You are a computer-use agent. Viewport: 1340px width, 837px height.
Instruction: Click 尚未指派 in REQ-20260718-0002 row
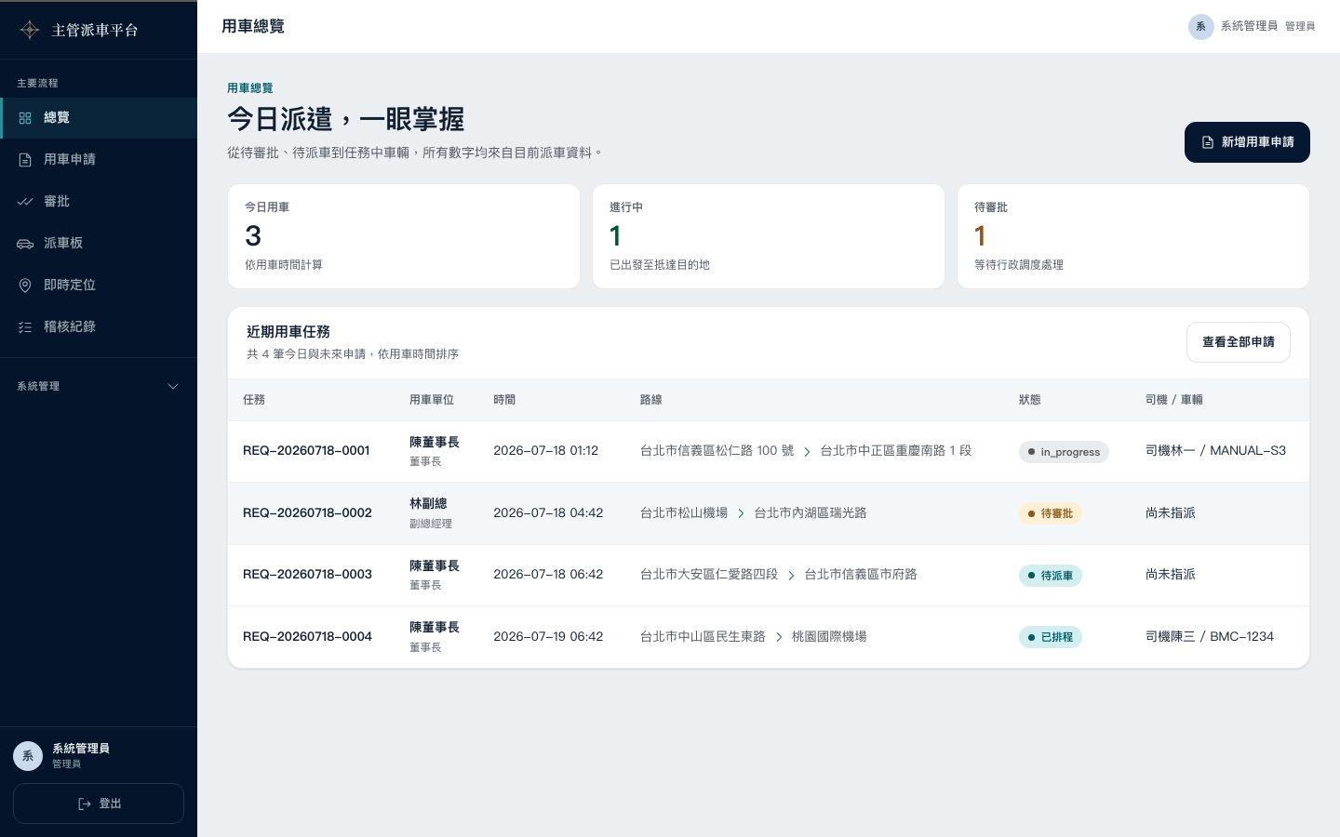[1171, 513]
